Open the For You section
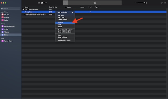The image size is (168, 99). click(x=7, y=14)
